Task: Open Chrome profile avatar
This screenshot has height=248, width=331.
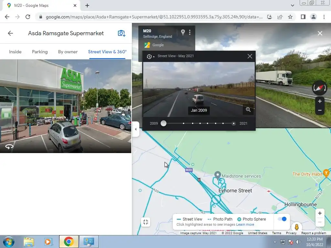Action: click(x=314, y=17)
